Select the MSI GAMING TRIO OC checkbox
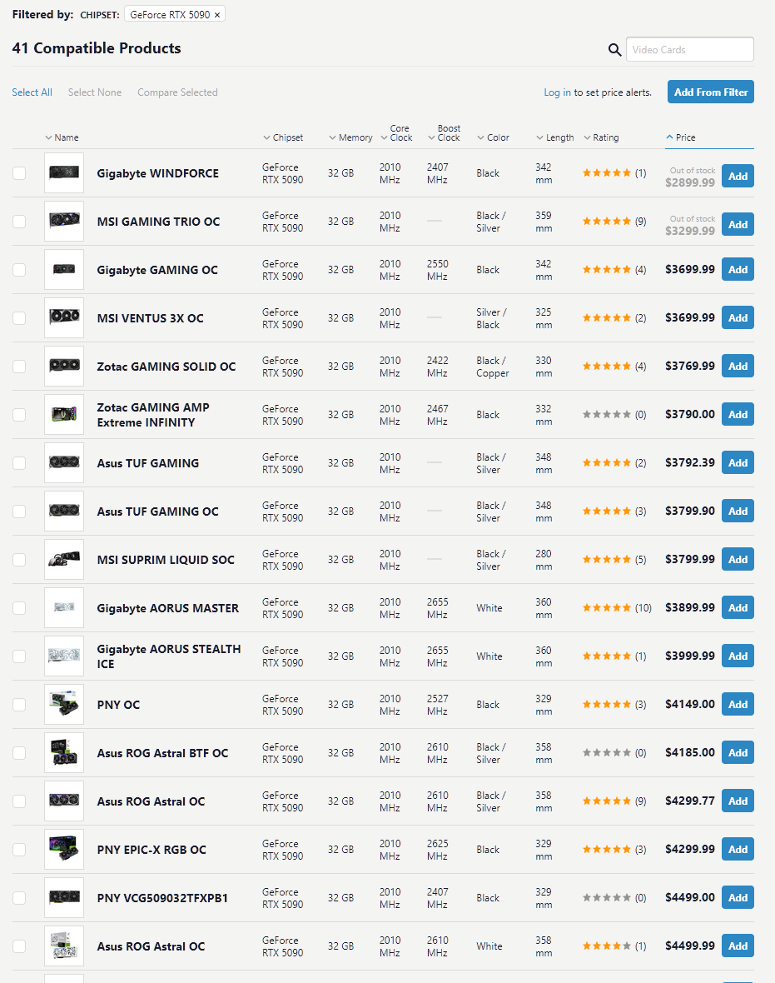This screenshot has width=775, height=983. click(x=19, y=222)
